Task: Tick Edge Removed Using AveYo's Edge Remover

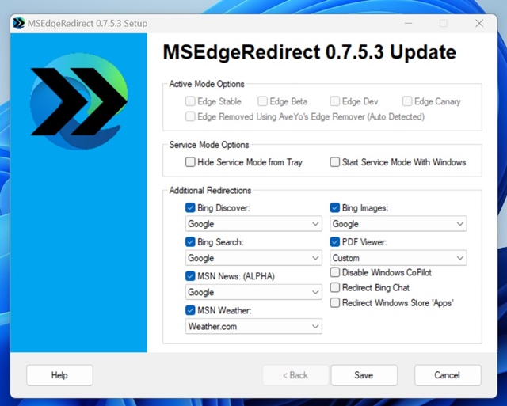Action: point(190,116)
